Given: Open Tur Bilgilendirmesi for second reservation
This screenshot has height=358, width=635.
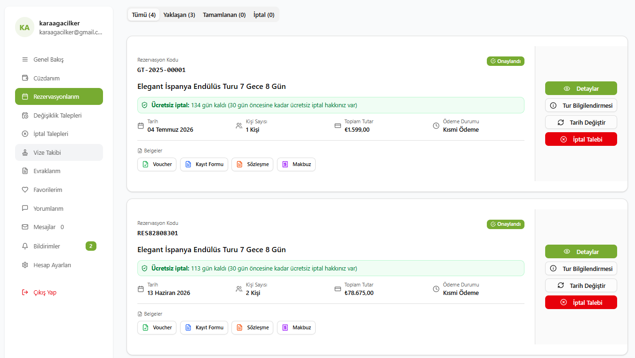Looking at the screenshot, I should pyautogui.click(x=580, y=269).
